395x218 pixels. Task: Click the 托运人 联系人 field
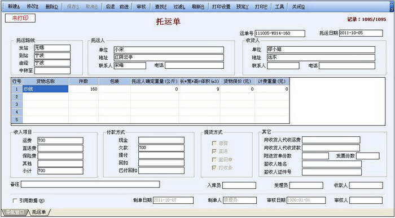(130, 66)
